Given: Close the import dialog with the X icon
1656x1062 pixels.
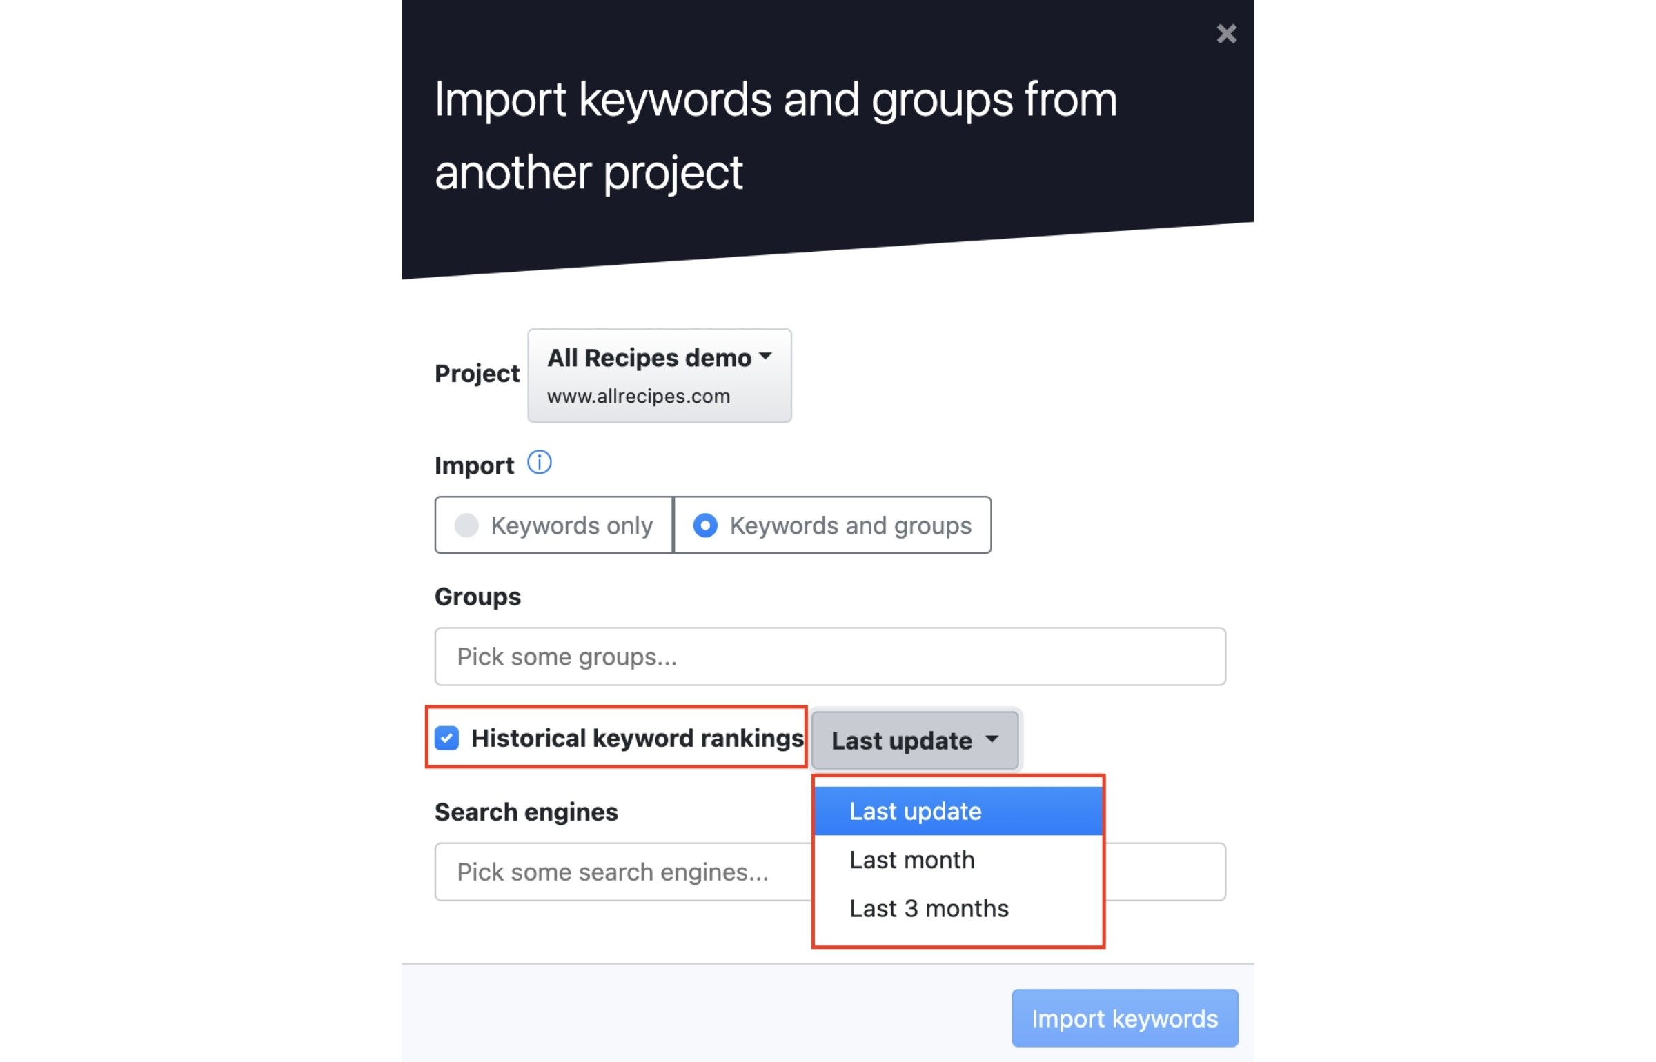Looking at the screenshot, I should (x=1226, y=34).
